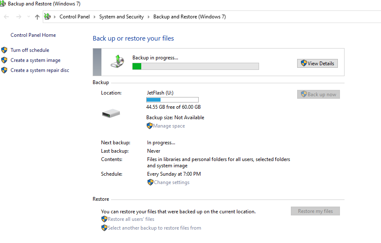Click the 'Backup size: Not Available' text
The height and width of the screenshot is (243, 381).
175,118
